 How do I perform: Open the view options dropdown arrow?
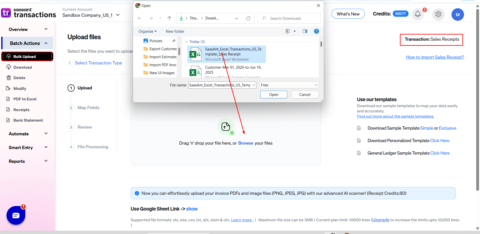click(294, 31)
